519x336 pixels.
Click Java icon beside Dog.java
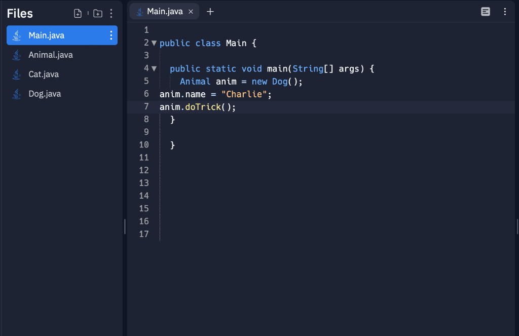pos(17,94)
